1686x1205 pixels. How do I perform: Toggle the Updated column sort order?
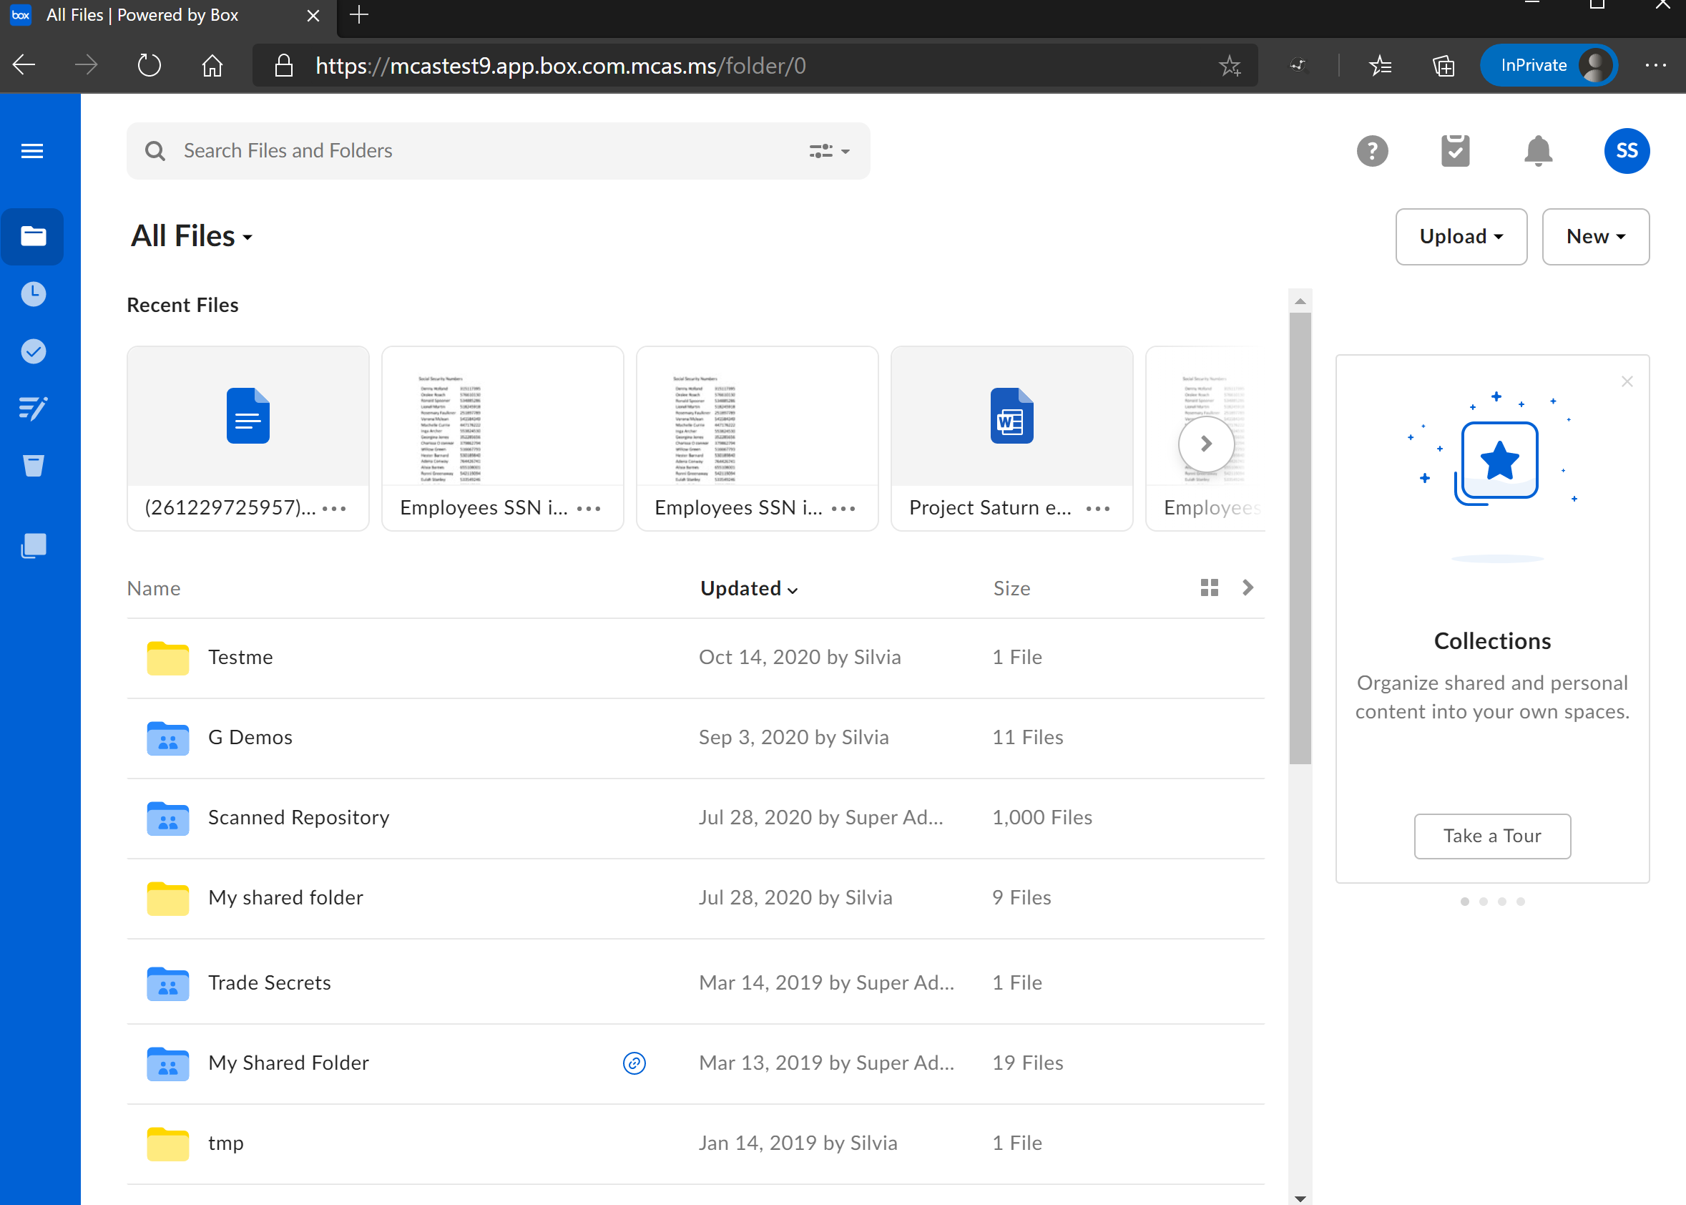coord(747,587)
